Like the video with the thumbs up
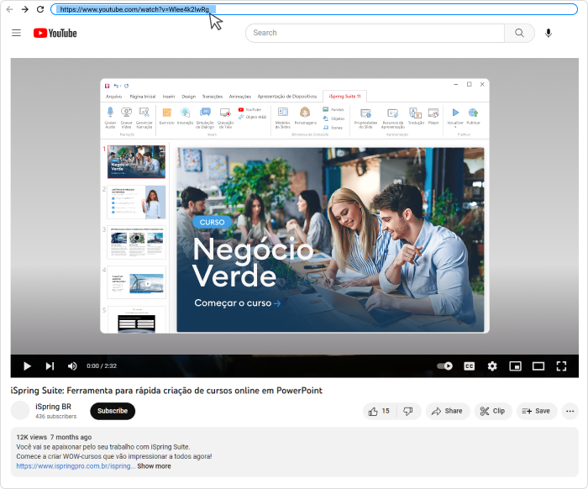Image resolution: width=588 pixels, height=489 pixels. tap(379, 412)
